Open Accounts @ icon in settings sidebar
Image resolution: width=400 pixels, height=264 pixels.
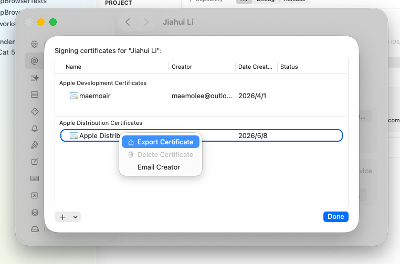click(35, 61)
